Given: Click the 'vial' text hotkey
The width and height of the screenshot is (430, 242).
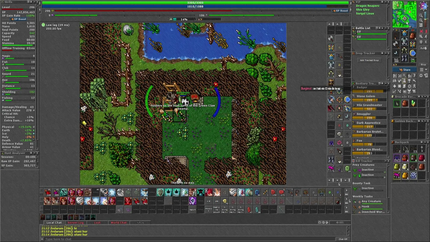Looking at the screenshot, I should point(208,201).
